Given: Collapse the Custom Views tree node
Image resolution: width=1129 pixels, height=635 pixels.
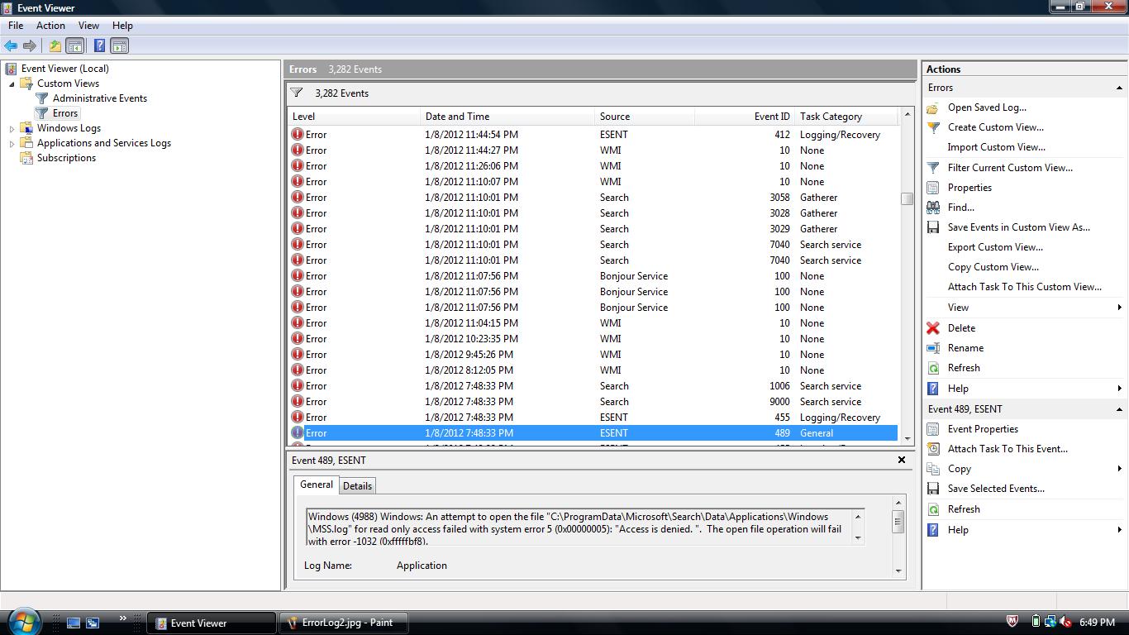Looking at the screenshot, I should pos(12,84).
